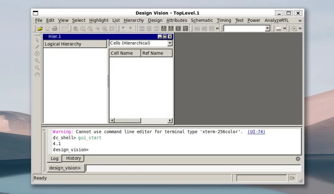This screenshot has width=334, height=194.
Task: Open the AnalyzeRTL menu
Action: tap(277, 20)
